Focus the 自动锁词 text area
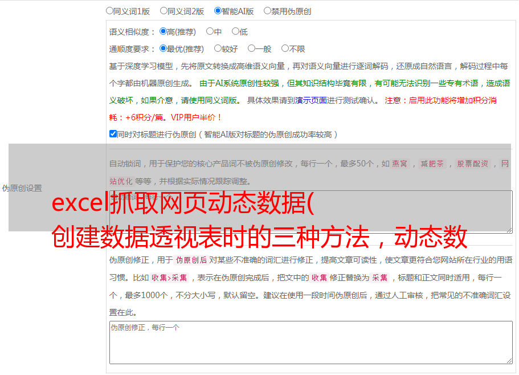Viewport: 519px width, 375px height. click(311, 212)
